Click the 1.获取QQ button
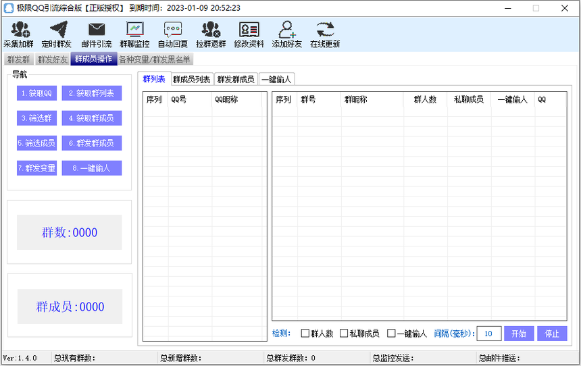 pos(36,93)
